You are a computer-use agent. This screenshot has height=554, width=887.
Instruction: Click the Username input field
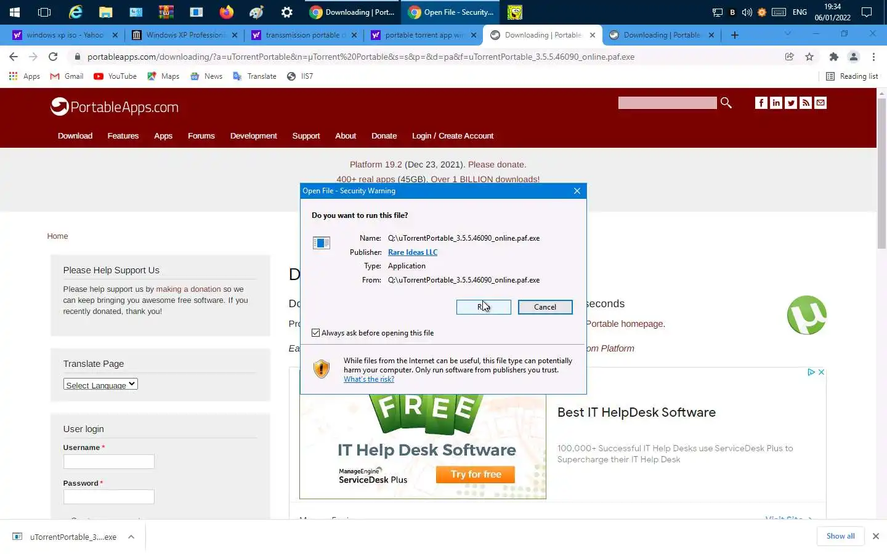coord(109,462)
